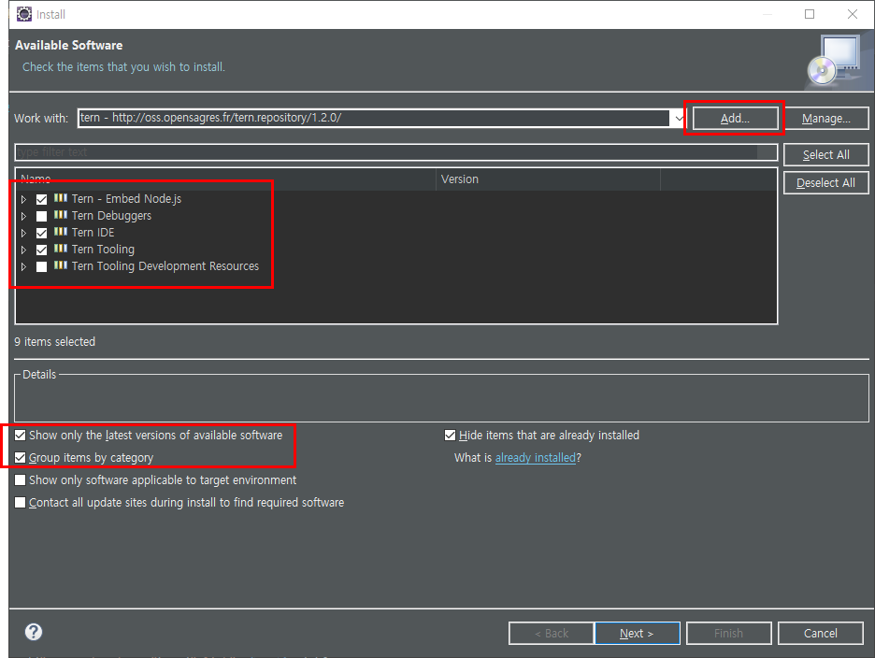
Task: Select the Tern IDE row text
Action: point(93,232)
